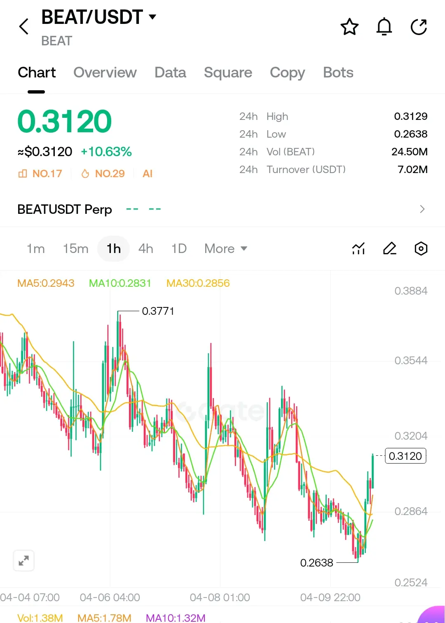445x623 pixels.
Task: Add BEAT/USDT to favorites with star
Action: (349, 27)
